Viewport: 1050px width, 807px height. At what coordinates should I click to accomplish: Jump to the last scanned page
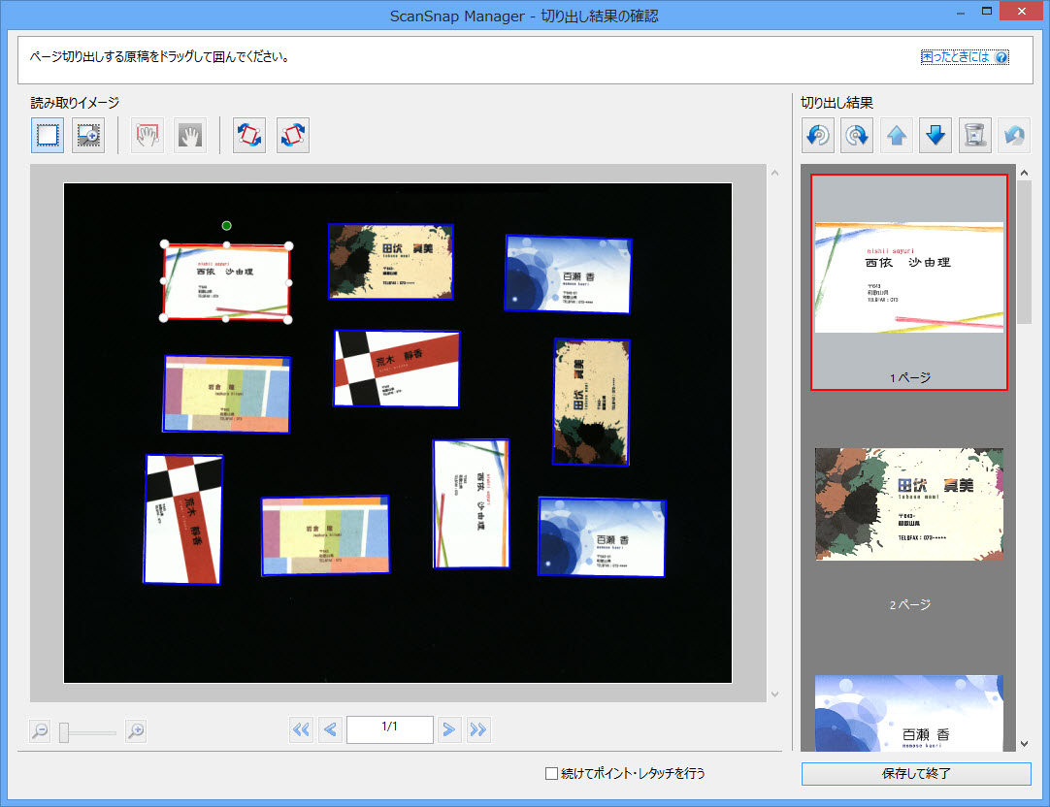click(477, 729)
